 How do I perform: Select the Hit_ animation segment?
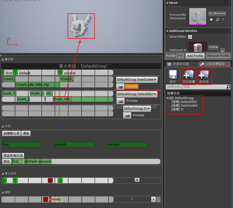pyautogui.click(x=49, y=94)
